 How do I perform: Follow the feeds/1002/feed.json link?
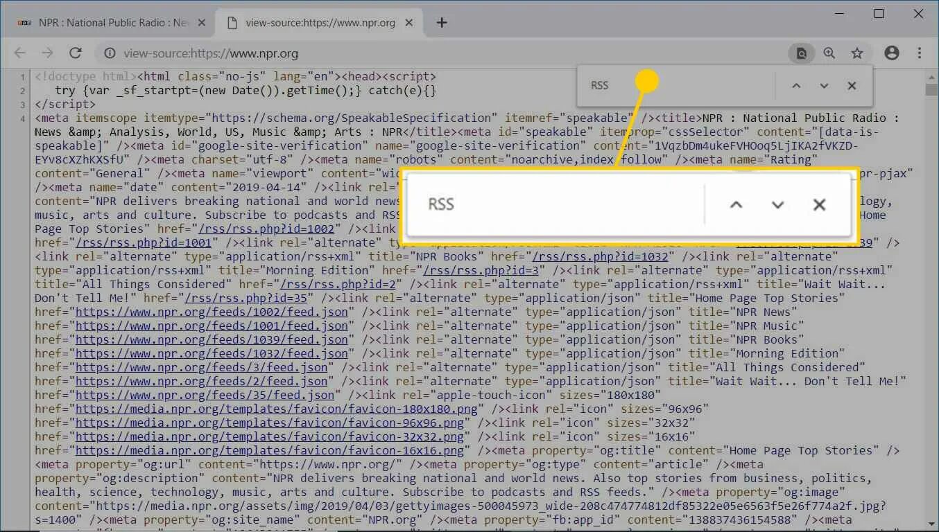click(212, 312)
